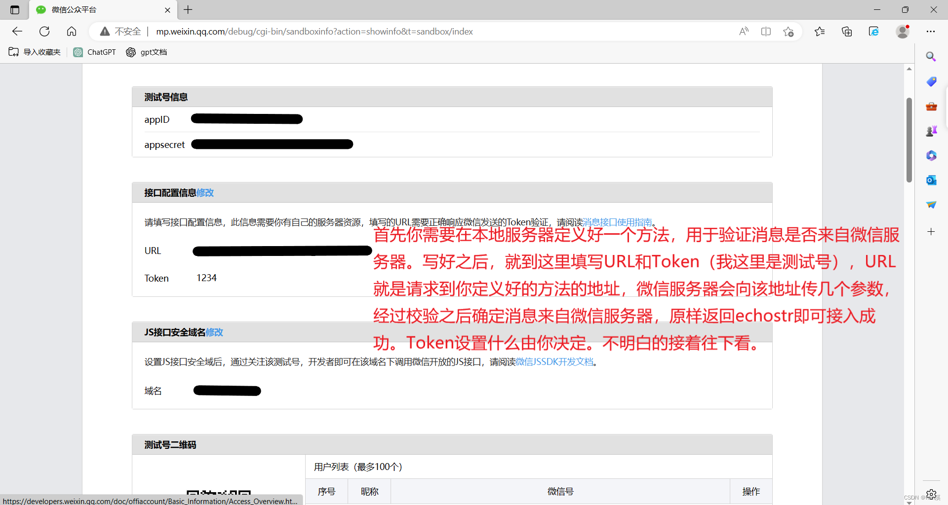The width and height of the screenshot is (948, 505).
Task: Go back to the previous page
Action: [17, 32]
